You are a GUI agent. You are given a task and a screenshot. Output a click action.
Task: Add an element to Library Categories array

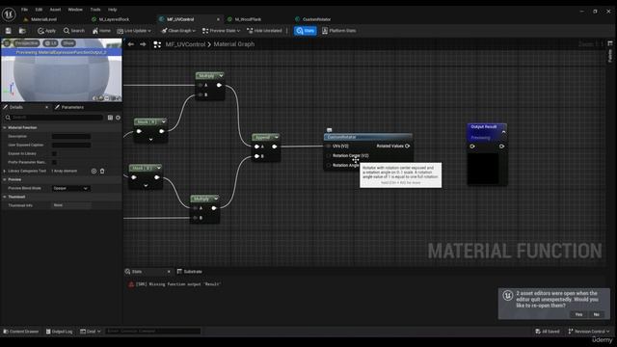click(94, 171)
